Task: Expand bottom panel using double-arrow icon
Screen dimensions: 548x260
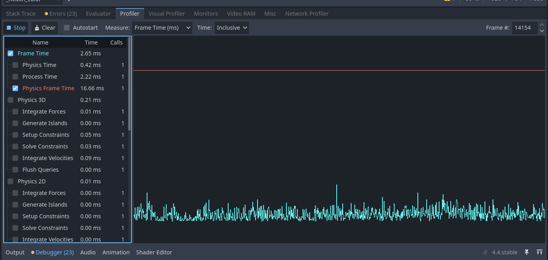Action: click(540, 252)
